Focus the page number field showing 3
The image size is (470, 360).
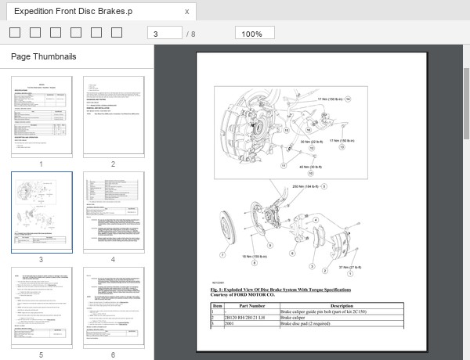click(164, 33)
